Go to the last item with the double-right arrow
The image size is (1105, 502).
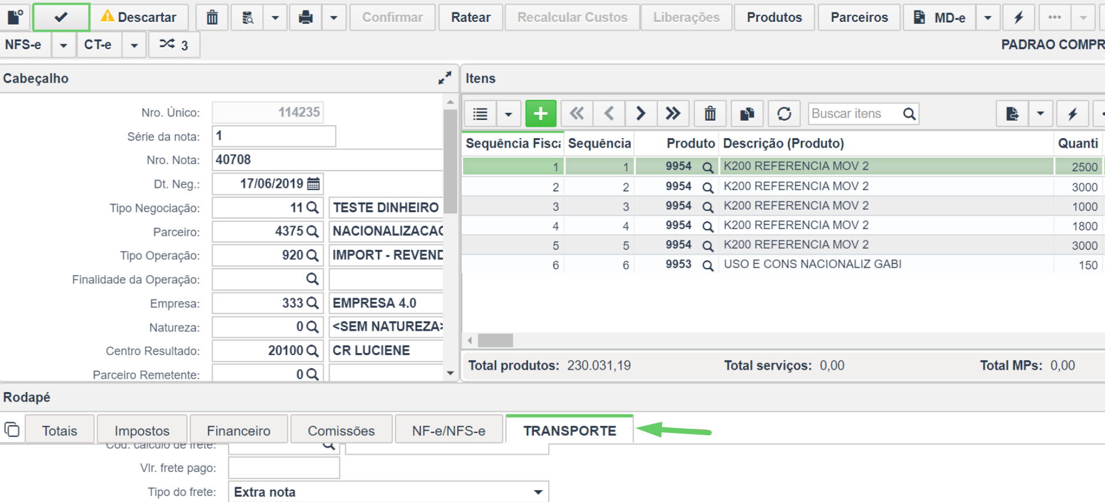click(673, 113)
